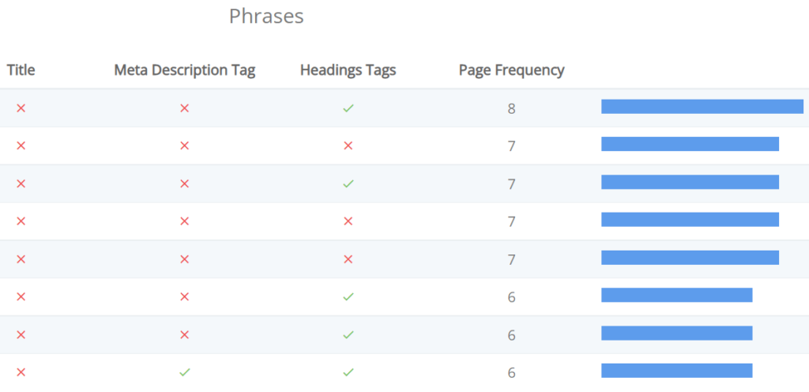Click the Meta Description cross in frequency 8 row
The height and width of the screenshot is (392, 809).
[x=184, y=108]
